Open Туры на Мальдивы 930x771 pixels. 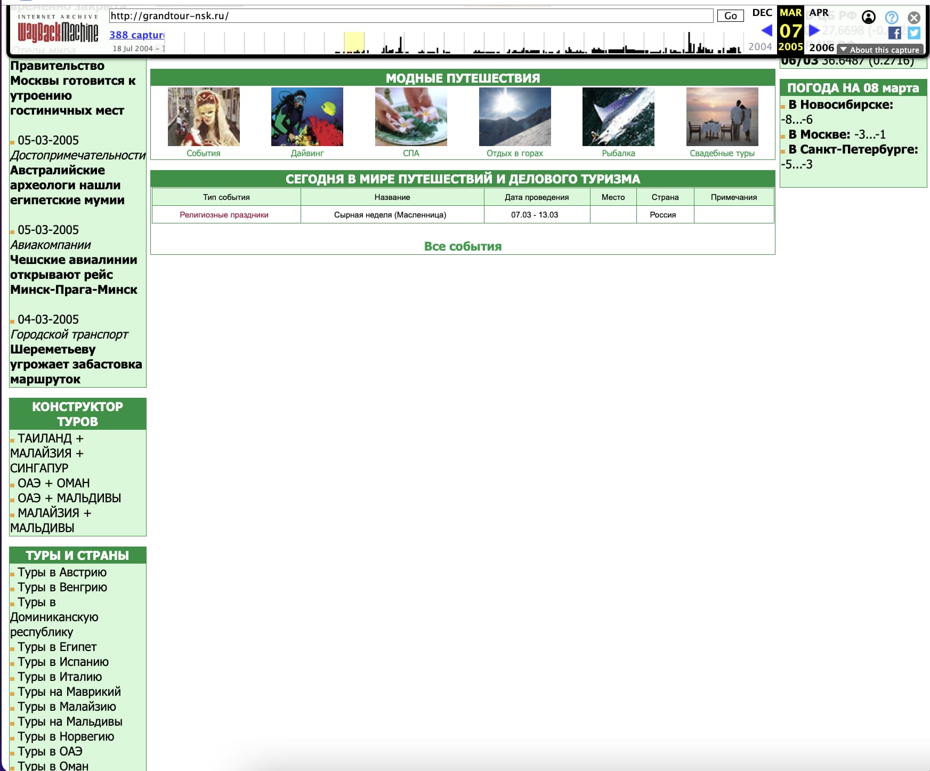(70, 721)
